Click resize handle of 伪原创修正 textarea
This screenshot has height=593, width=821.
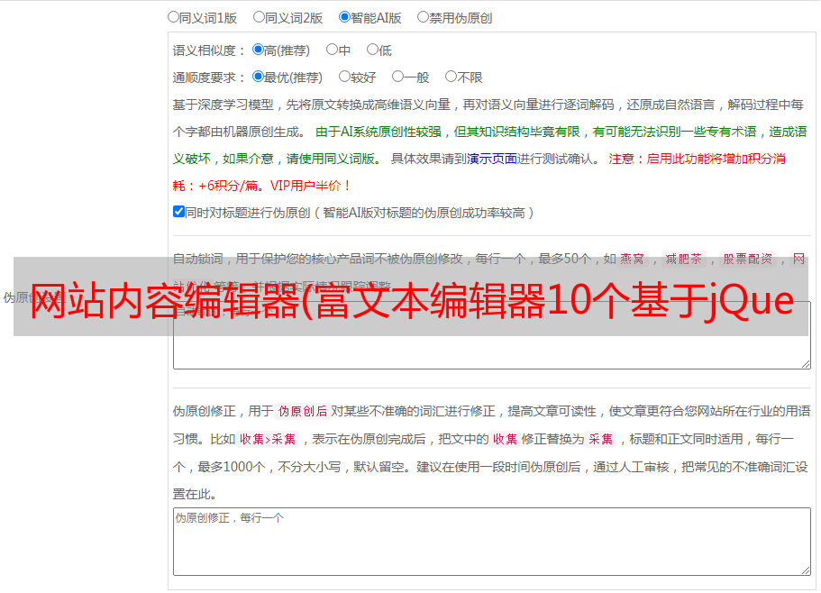806,570
